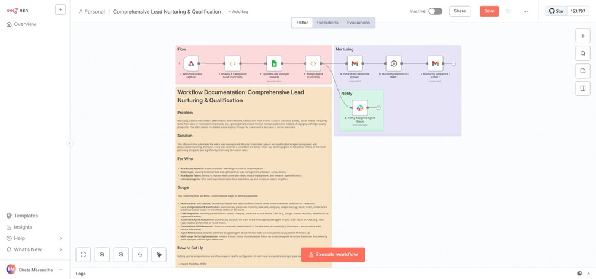The width and height of the screenshot is (596, 279).
Task: Expand the Help submenu
Action: click(60, 238)
